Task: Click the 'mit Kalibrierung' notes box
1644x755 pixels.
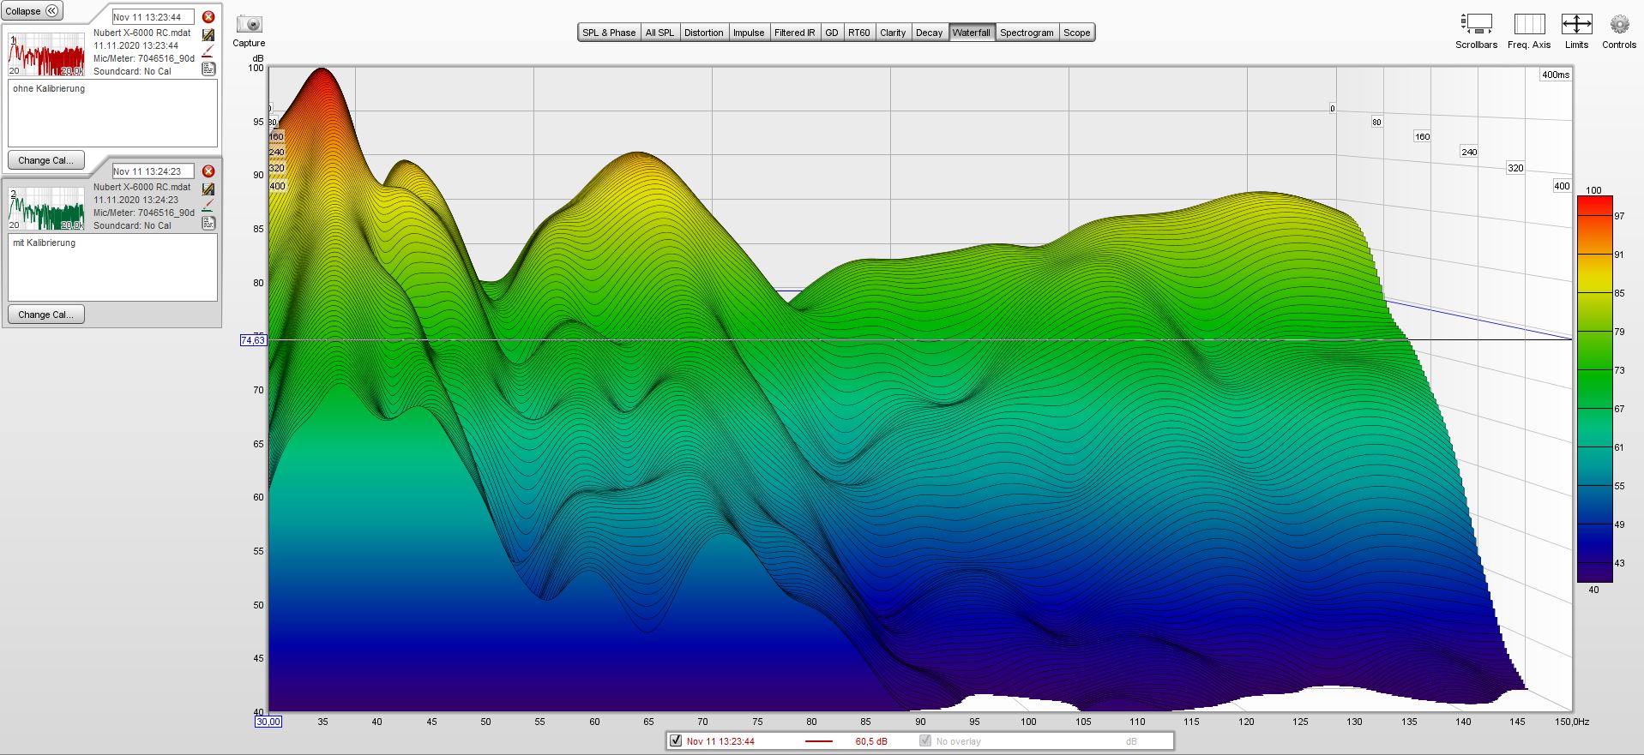Action: tap(112, 267)
